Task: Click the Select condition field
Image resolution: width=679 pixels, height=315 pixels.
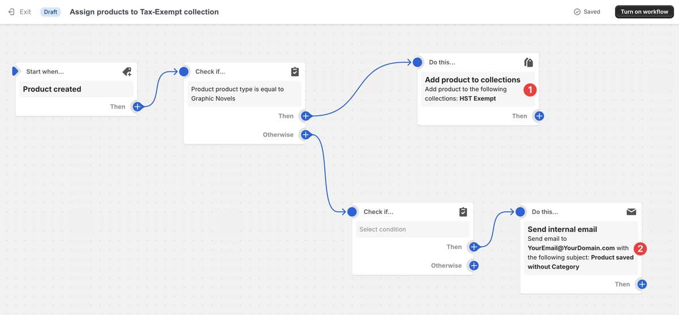Action: 413,230
